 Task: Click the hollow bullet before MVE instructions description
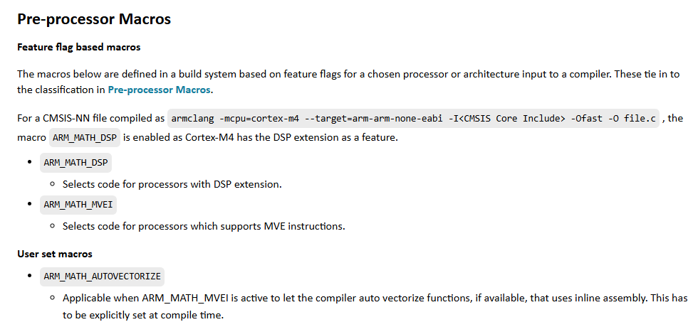click(x=53, y=226)
